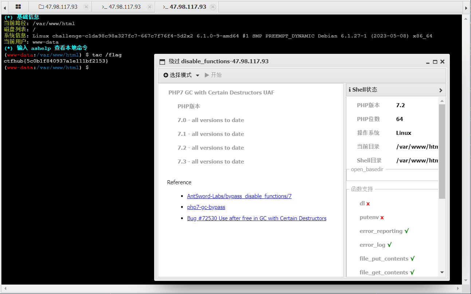Click the ctfhub flag output line
Image resolution: width=471 pixels, height=294 pixels.
tap(56, 61)
